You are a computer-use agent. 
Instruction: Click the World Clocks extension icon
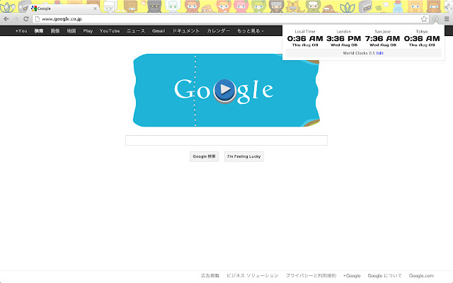(435, 19)
